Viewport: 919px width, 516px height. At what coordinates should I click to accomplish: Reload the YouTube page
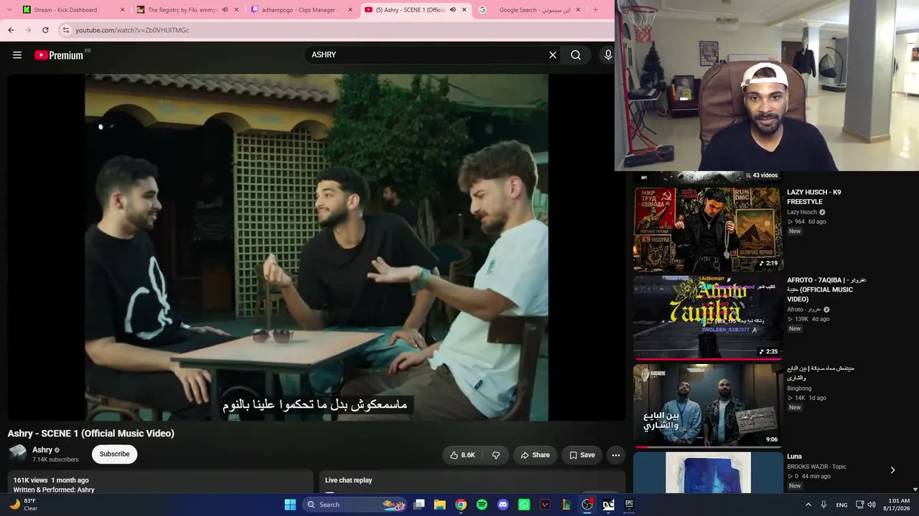pyautogui.click(x=45, y=30)
